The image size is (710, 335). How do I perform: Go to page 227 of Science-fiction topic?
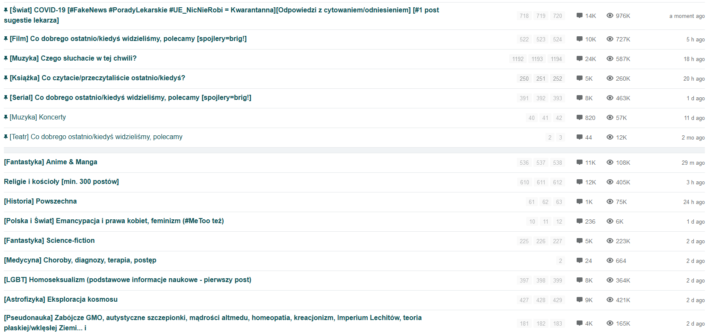[557, 241]
